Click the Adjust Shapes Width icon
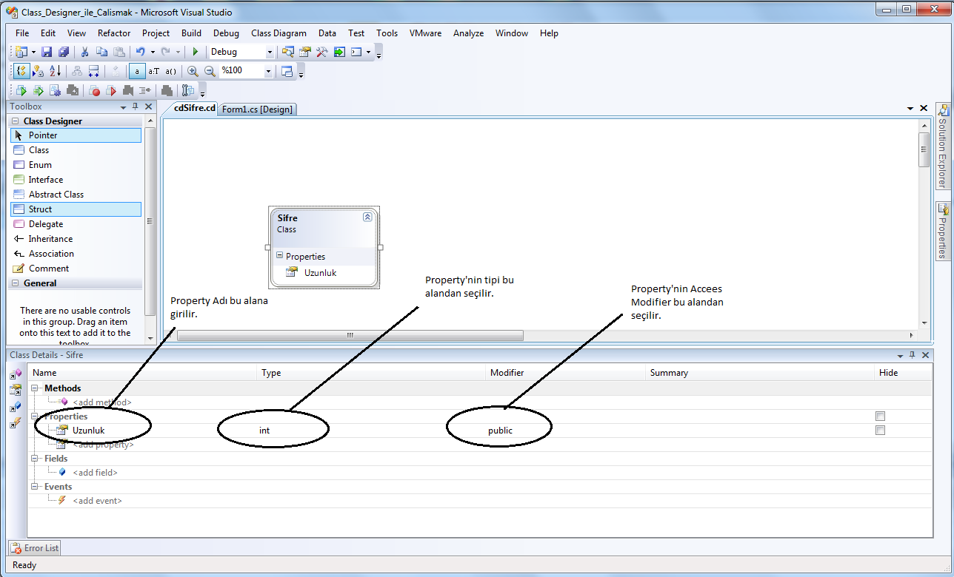This screenshot has height=577, width=954. point(94,71)
